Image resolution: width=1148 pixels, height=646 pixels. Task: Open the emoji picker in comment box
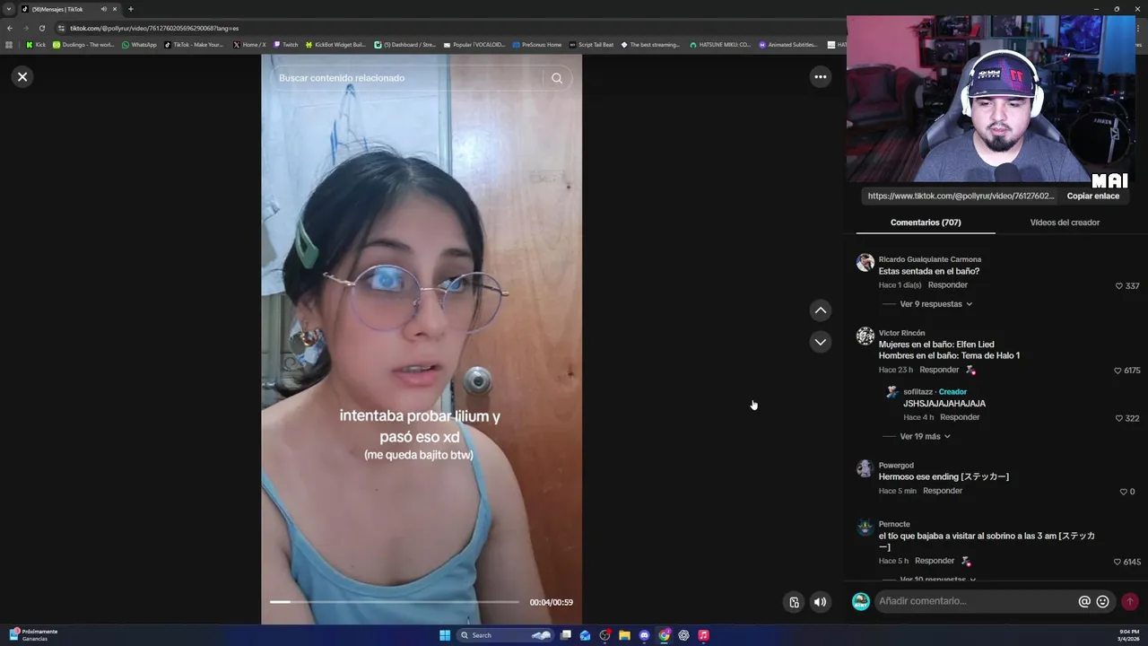click(1102, 602)
